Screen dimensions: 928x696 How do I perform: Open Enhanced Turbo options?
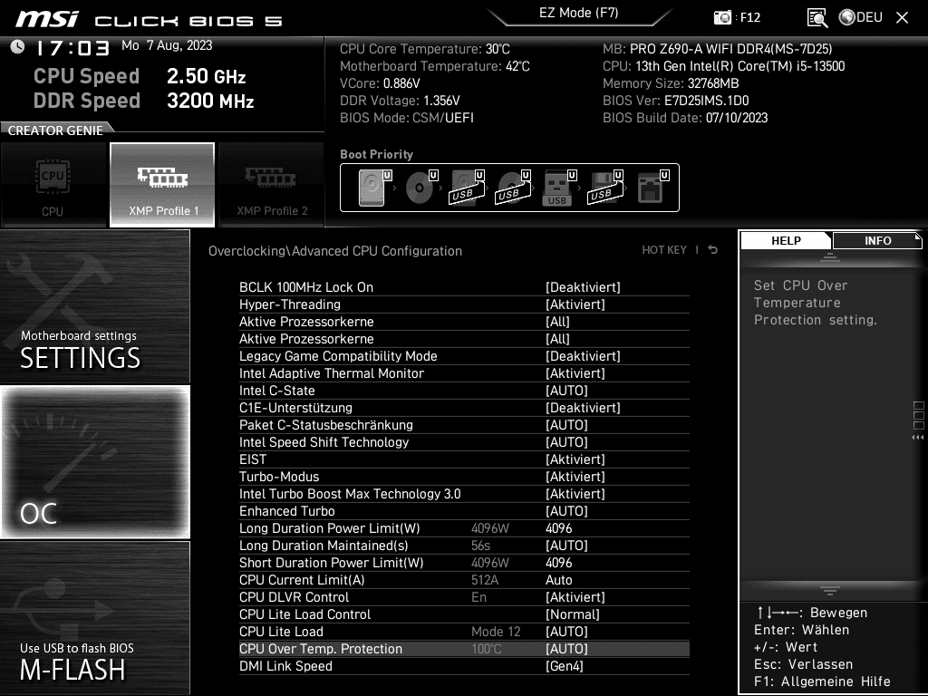(x=464, y=511)
